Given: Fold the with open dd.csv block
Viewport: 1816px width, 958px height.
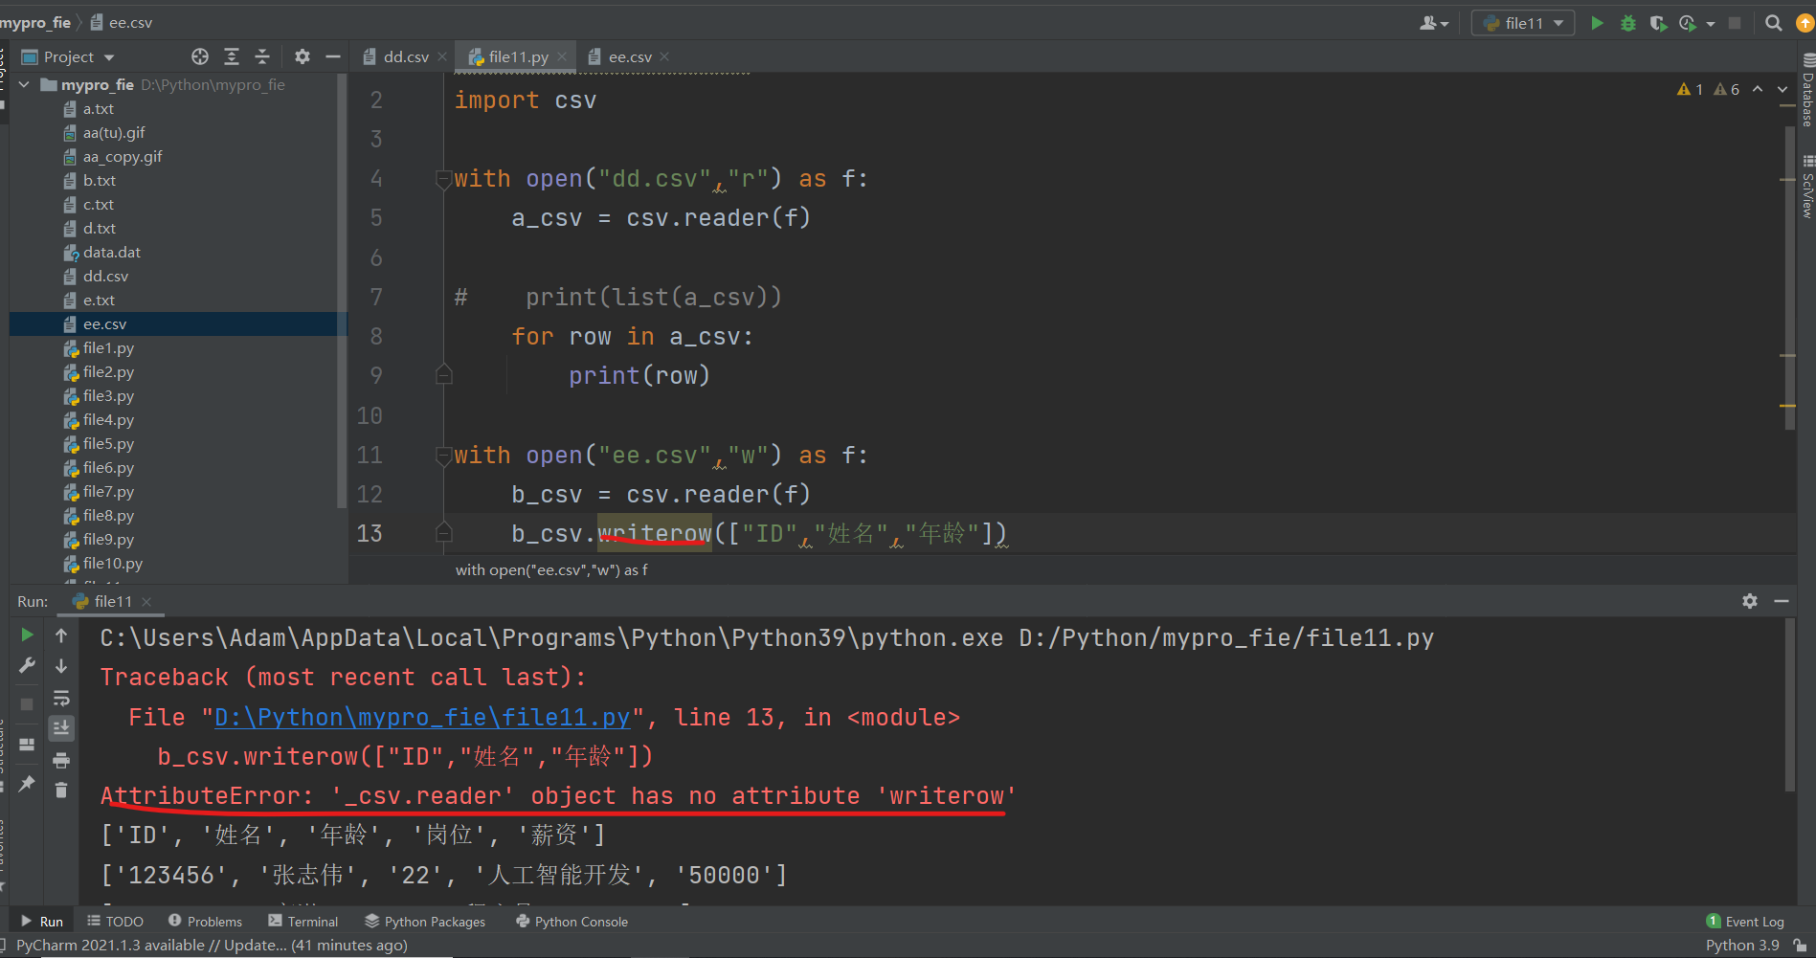Looking at the screenshot, I should [443, 179].
